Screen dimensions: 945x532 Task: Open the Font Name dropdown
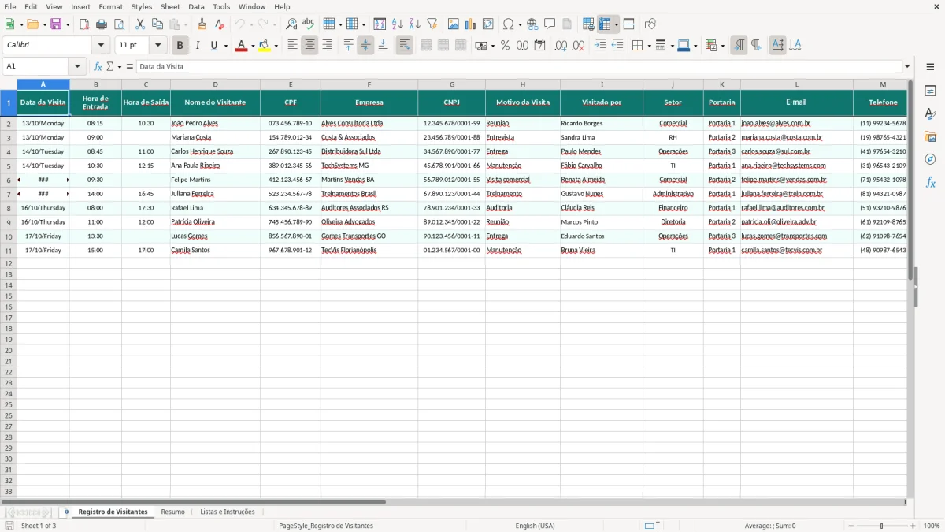(101, 46)
